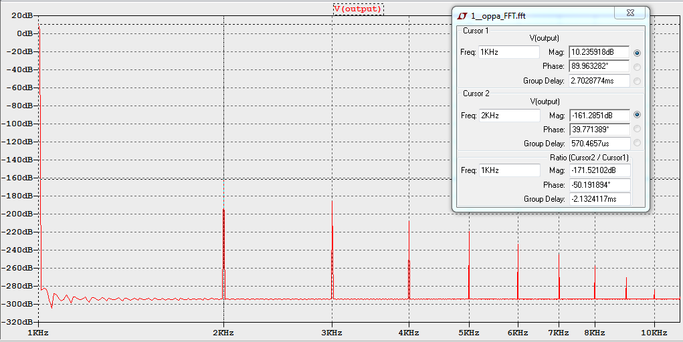Click the LTspice icon in cursor dialog title
The image size is (683, 342).
(x=462, y=15)
